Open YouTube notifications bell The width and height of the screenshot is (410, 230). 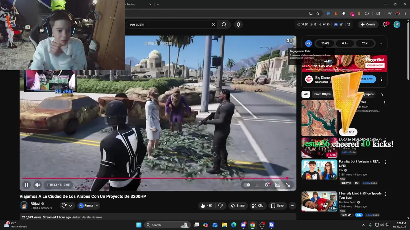click(x=385, y=24)
